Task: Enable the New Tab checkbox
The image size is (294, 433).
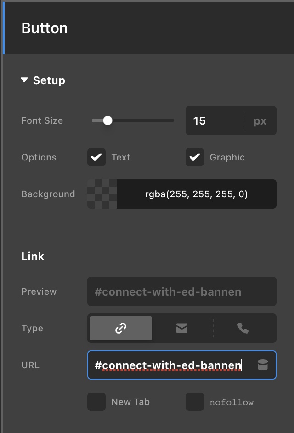Action: [96, 402]
